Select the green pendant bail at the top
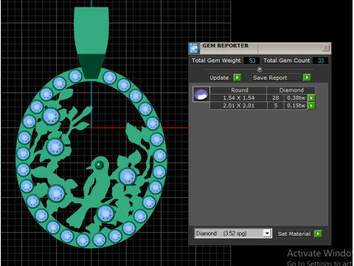This screenshot has width=354, height=266. coord(91,42)
